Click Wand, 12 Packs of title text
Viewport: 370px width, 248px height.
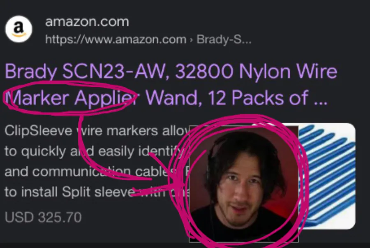coord(227,98)
